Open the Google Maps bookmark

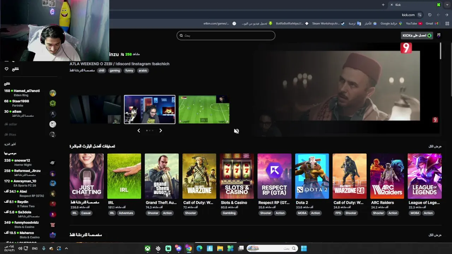391,24
